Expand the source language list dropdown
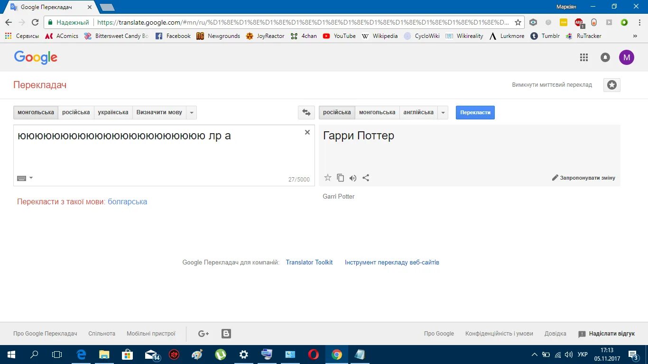648x364 pixels. 191,112
